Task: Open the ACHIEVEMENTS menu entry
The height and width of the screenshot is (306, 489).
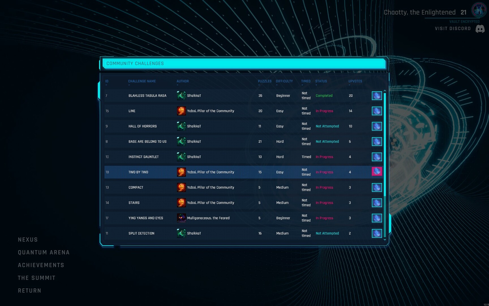Action: coord(41,265)
